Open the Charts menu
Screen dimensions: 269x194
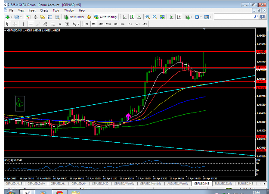(44, 10)
